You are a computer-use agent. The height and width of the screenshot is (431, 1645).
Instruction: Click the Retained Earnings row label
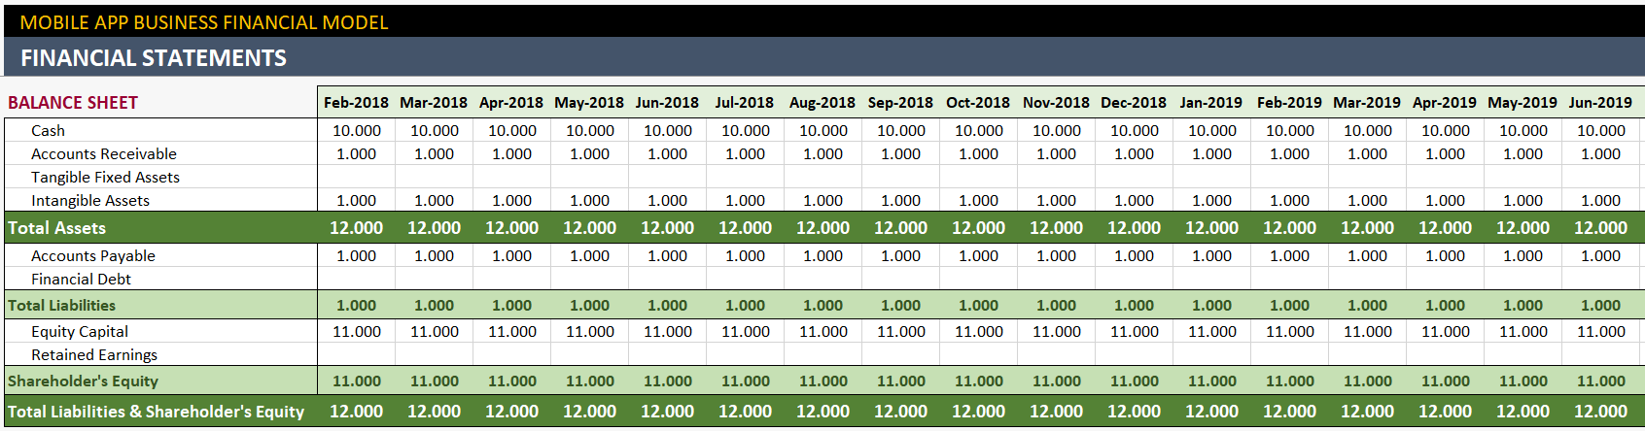click(94, 354)
